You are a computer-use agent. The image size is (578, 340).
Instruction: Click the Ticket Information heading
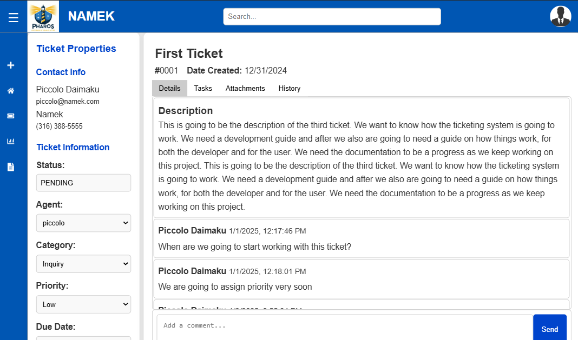pyautogui.click(x=73, y=147)
